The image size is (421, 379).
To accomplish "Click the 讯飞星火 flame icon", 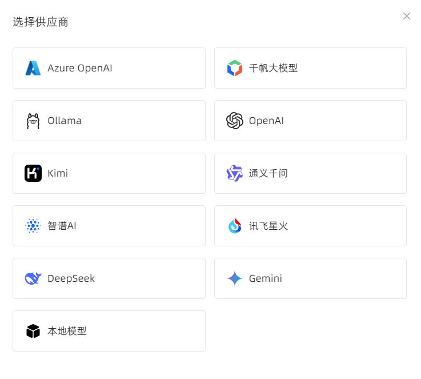I will coord(235,226).
